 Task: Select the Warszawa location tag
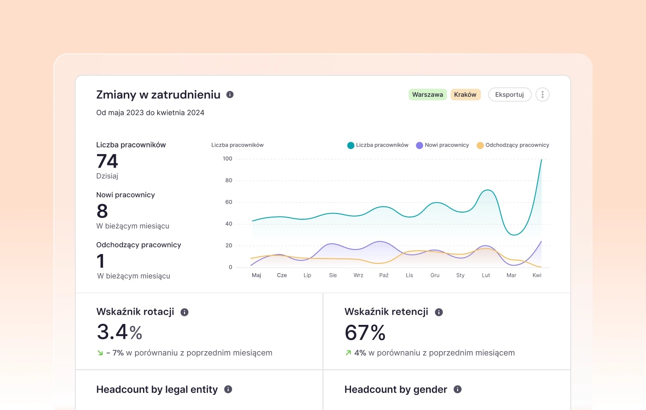point(428,94)
